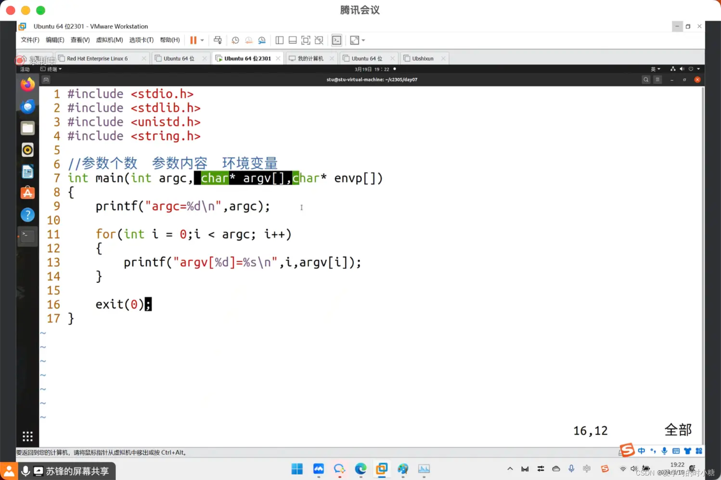Viewport: 721px width, 480px height.
Task: Expand the 终端 application menu
Action: point(51,69)
